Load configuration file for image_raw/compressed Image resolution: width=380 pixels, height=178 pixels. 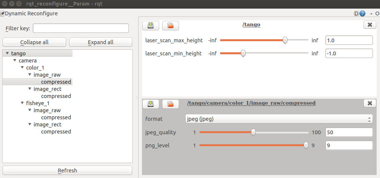point(170,104)
